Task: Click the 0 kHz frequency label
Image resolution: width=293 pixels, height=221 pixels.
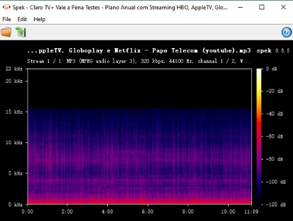Action: [x=15, y=205]
